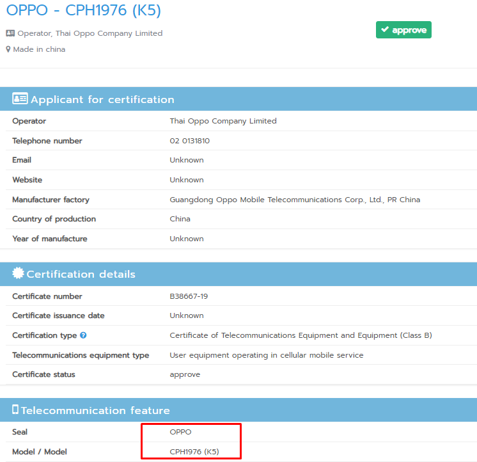Select the 'Certificate number' row label
Screen dimensions: 477x462
(x=47, y=296)
